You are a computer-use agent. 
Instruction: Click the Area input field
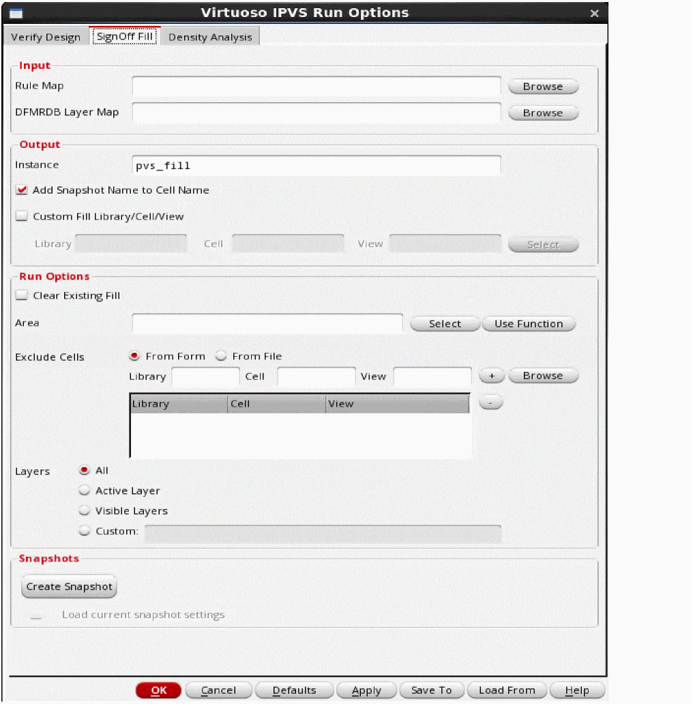267,323
